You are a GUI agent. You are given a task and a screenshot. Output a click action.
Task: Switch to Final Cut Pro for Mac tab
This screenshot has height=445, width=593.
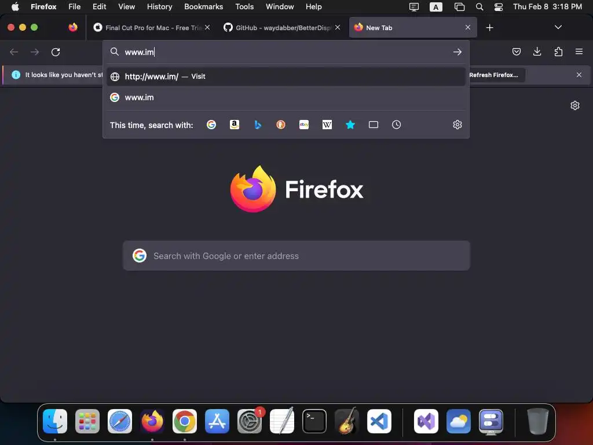(x=152, y=28)
